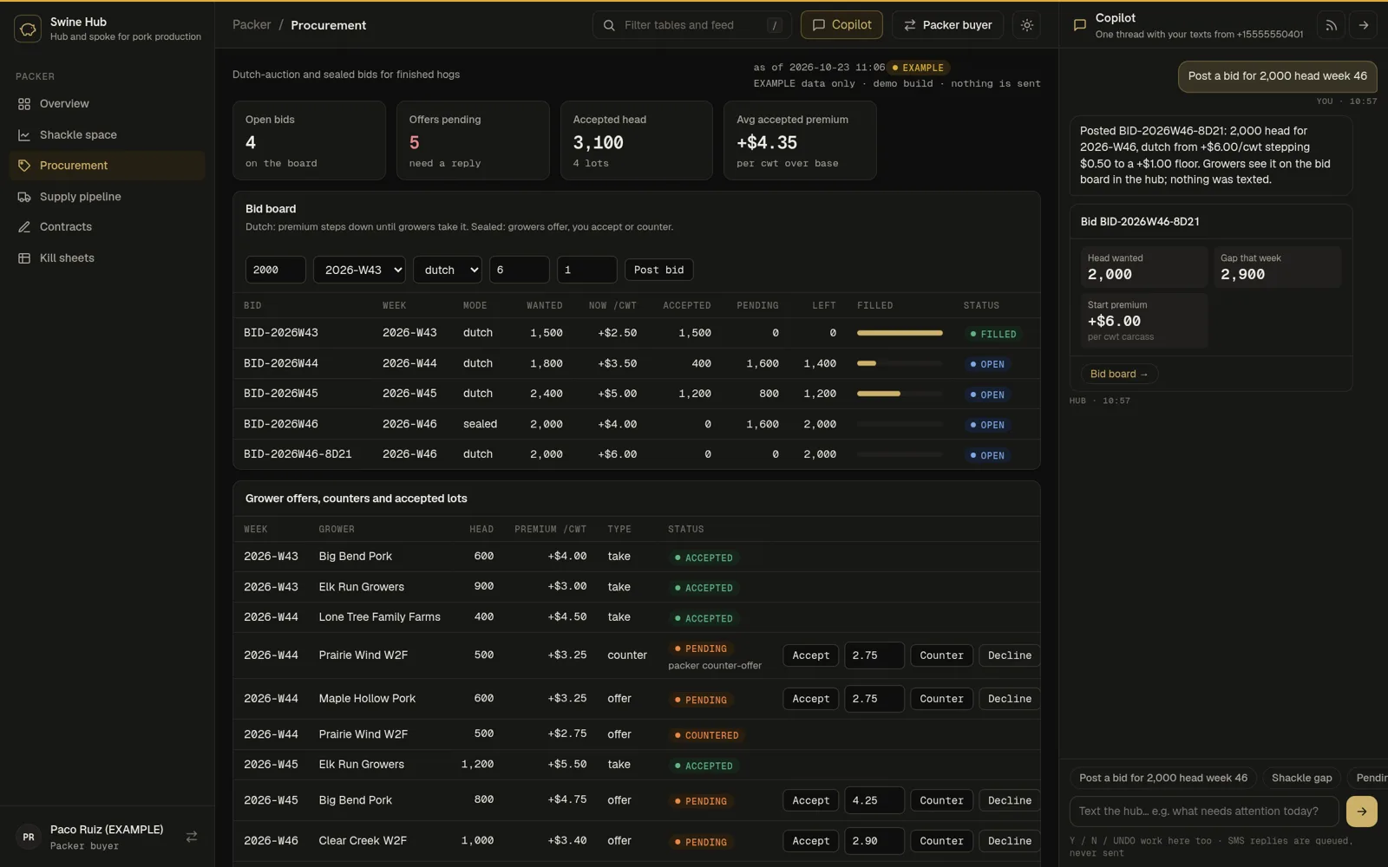This screenshot has width=1388, height=867.
Task: Click the search magnifier icon
Action: 609,25
